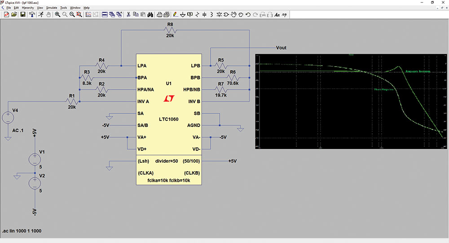This screenshot has height=243, width=449.
Task: Place an Inductor from the toolbar
Action: [211, 15]
